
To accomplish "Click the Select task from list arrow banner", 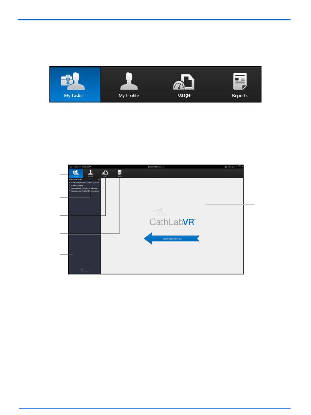I will 172,239.
